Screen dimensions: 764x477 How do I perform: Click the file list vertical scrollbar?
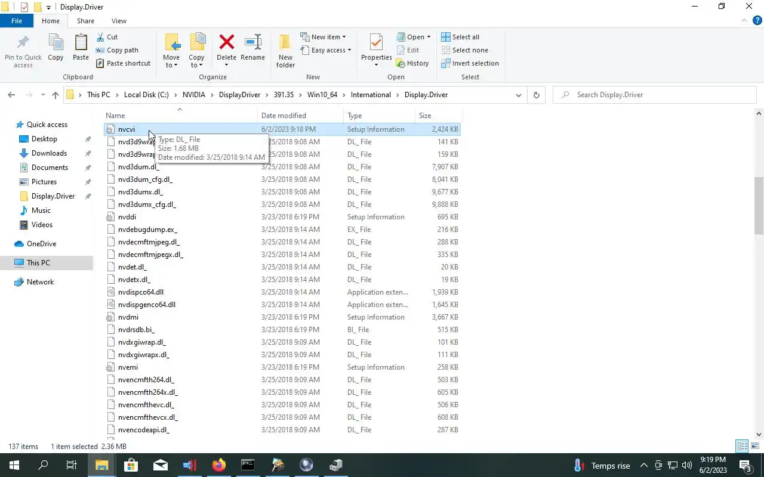coord(759,206)
